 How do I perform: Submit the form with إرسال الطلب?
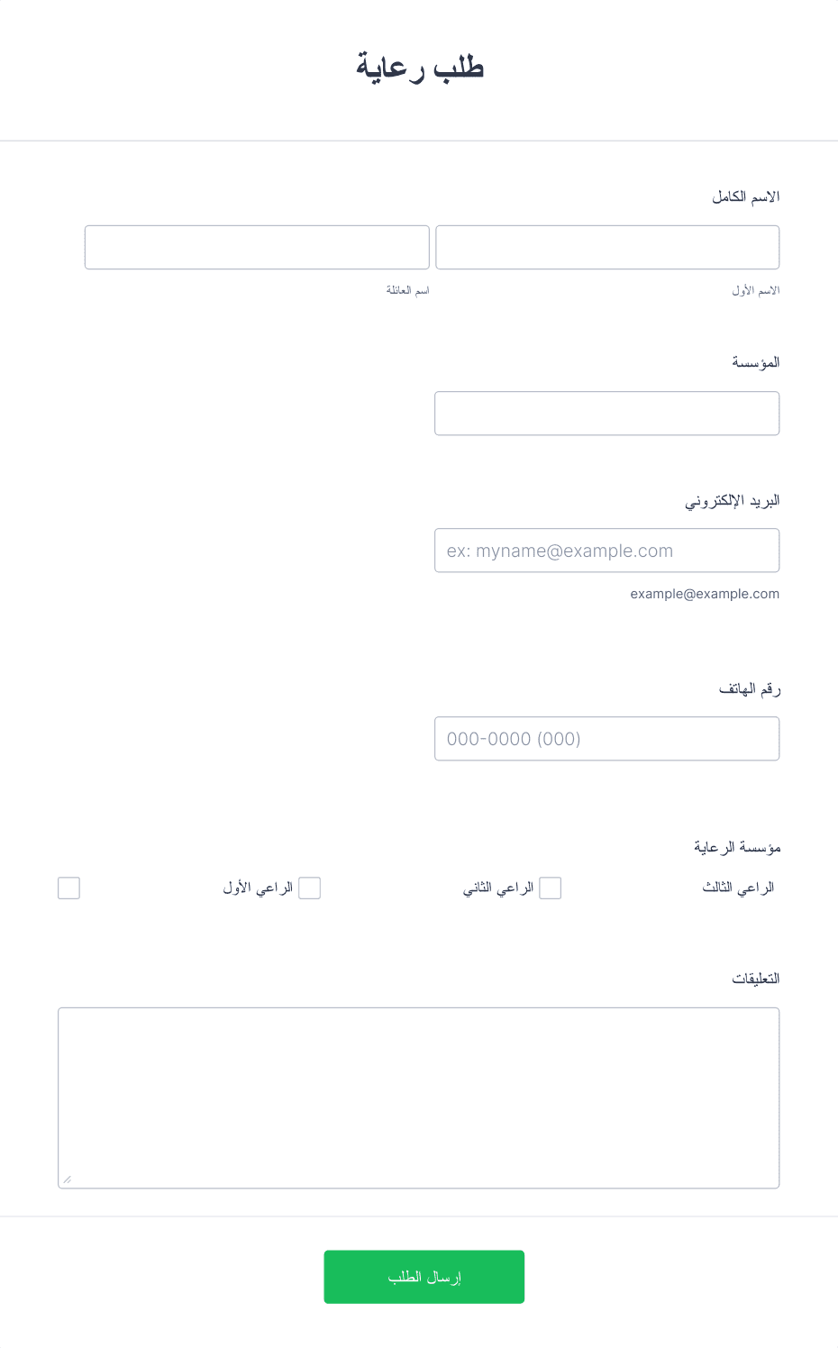[x=424, y=1277]
